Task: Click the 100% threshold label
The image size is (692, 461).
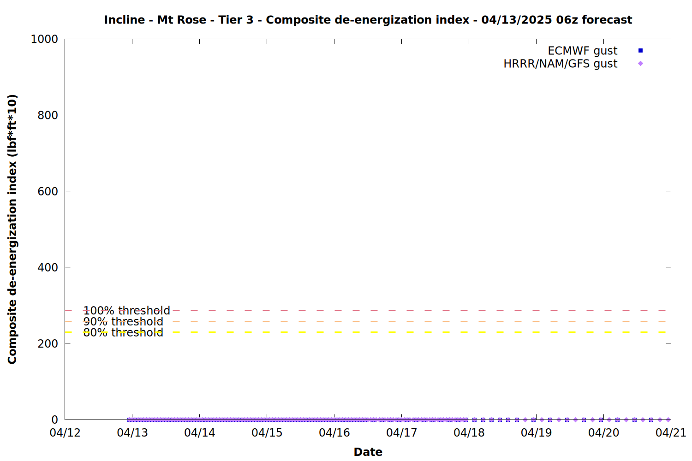Action: tap(126, 311)
